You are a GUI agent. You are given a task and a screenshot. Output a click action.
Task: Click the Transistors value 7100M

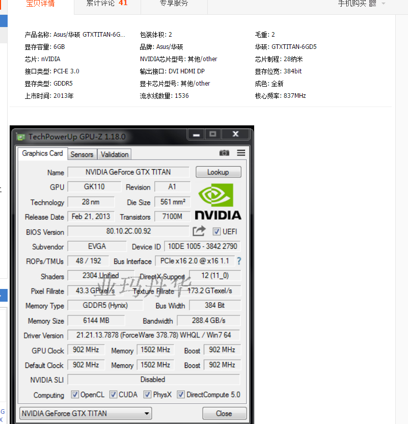click(172, 216)
